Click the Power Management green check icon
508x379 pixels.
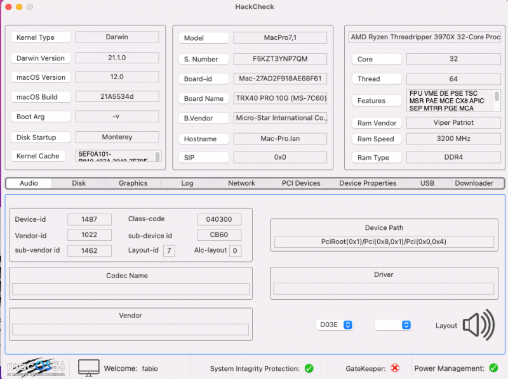493,368
